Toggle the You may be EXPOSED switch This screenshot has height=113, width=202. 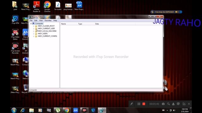point(177,12)
